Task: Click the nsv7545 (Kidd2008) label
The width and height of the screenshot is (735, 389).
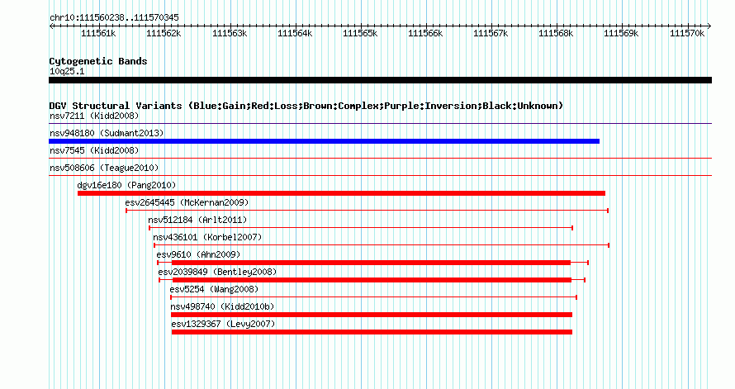Action: click(94, 150)
